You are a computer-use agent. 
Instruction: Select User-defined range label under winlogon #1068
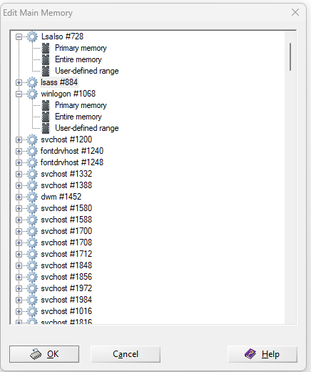(87, 128)
